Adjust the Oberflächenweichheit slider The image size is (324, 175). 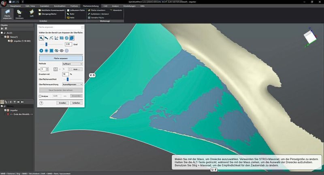tap(67, 79)
